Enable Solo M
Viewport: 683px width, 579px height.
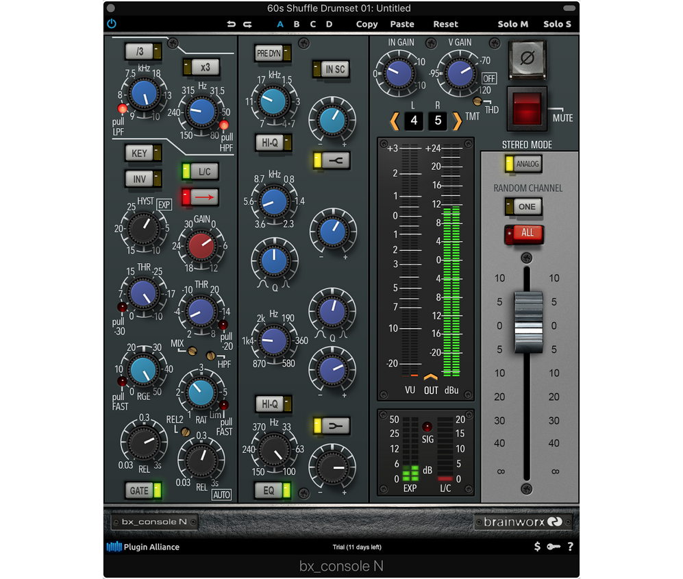coord(512,25)
